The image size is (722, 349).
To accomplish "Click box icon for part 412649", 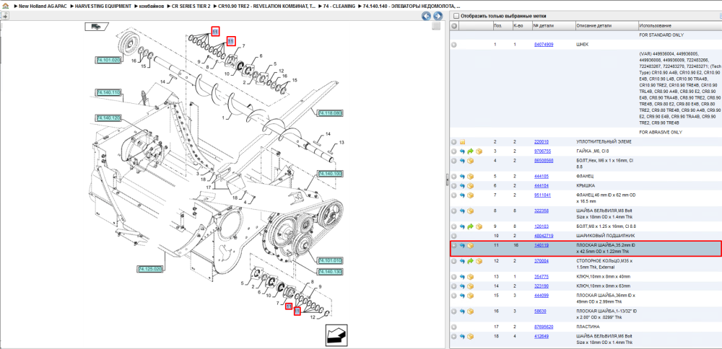I will point(471,337).
